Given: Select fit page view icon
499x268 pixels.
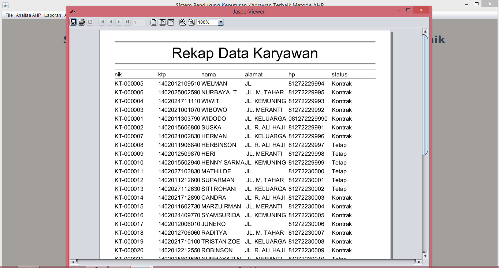Looking at the screenshot, I should point(162,22).
